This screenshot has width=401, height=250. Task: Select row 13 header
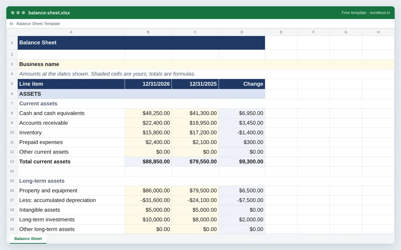(x=12, y=162)
